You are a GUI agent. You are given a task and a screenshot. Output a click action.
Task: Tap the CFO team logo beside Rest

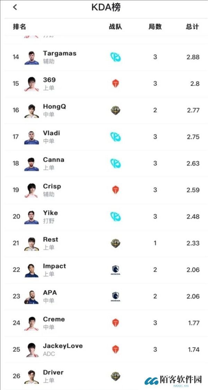click(x=115, y=243)
